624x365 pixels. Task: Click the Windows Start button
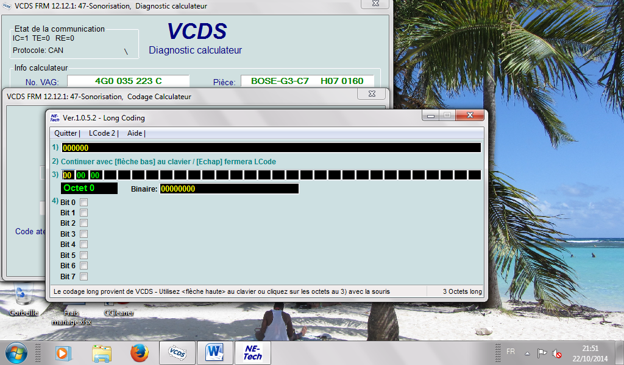[x=16, y=352]
